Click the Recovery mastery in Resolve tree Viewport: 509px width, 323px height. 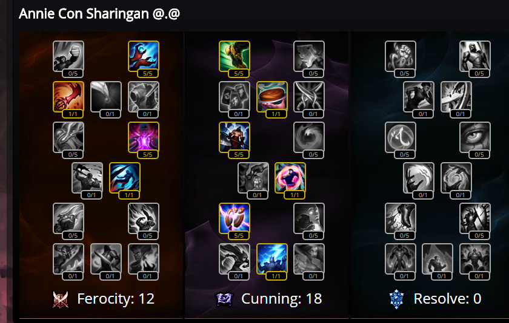(401, 56)
